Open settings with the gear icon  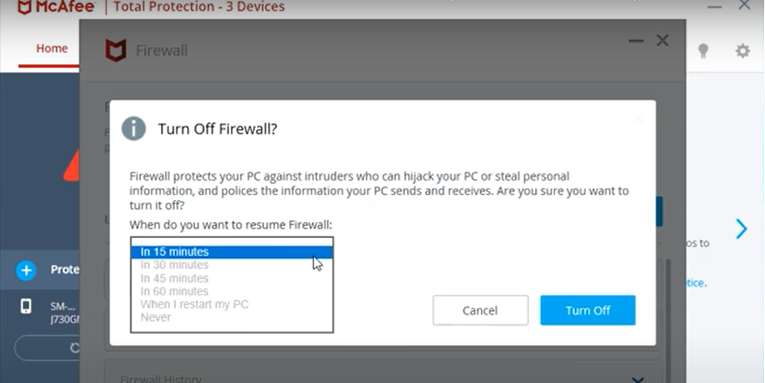click(742, 51)
